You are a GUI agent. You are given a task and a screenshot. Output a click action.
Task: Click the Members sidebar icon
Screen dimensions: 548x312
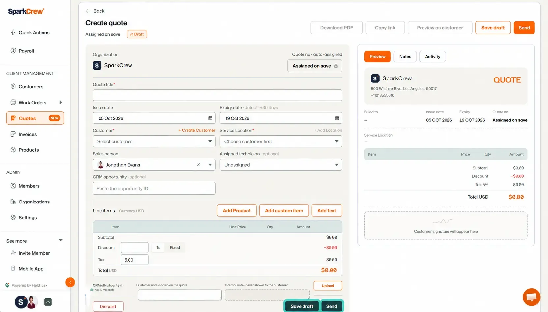13,186
